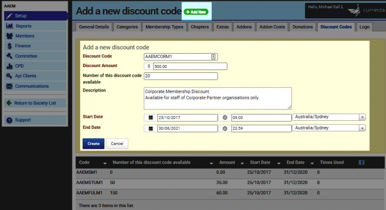Click the Currinda logo
Image resolution: width=386 pixels, height=210 pixels.
click(366, 10)
